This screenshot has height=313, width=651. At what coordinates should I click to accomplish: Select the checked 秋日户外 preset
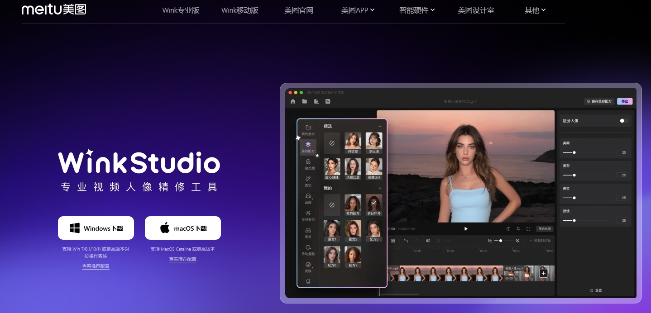pyautogui.click(x=373, y=205)
